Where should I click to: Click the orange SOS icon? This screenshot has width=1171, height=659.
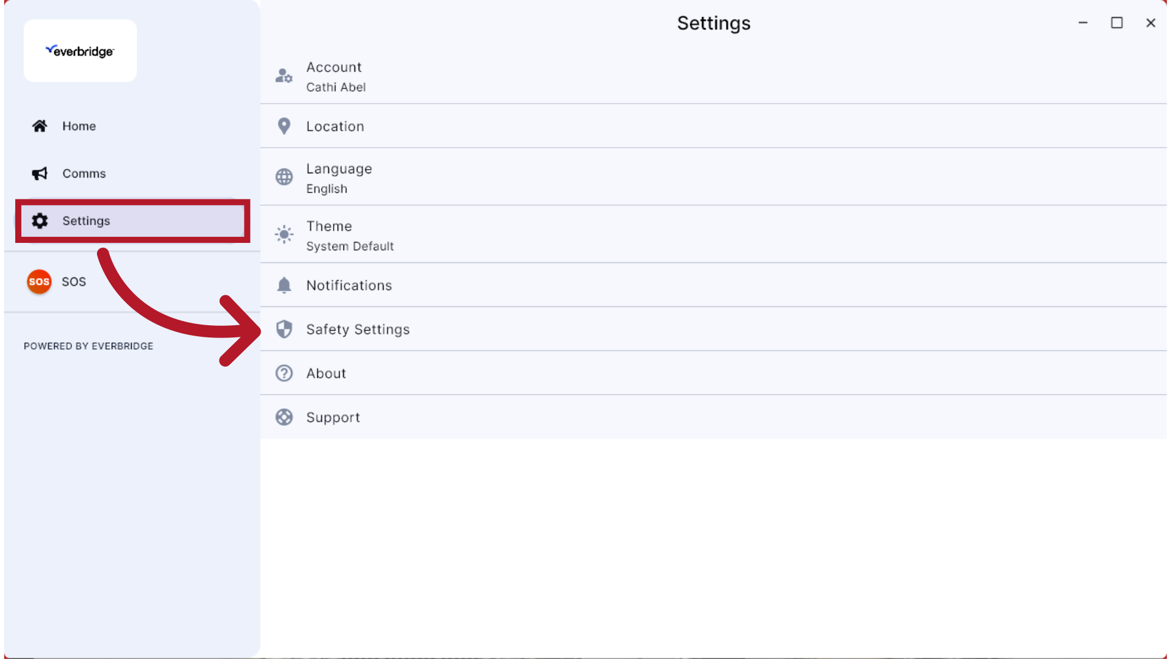38,281
